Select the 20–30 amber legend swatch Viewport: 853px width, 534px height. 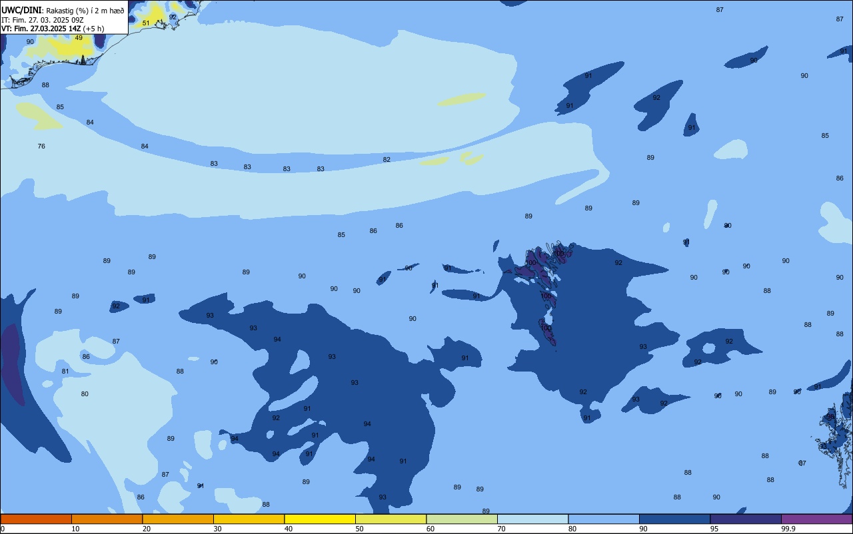point(178,519)
